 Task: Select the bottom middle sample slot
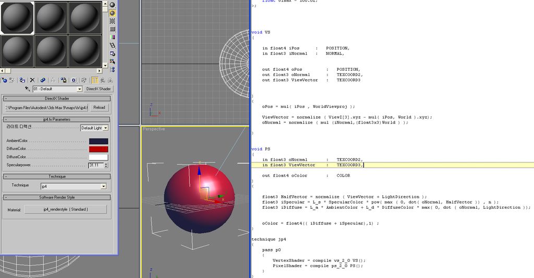point(51,51)
